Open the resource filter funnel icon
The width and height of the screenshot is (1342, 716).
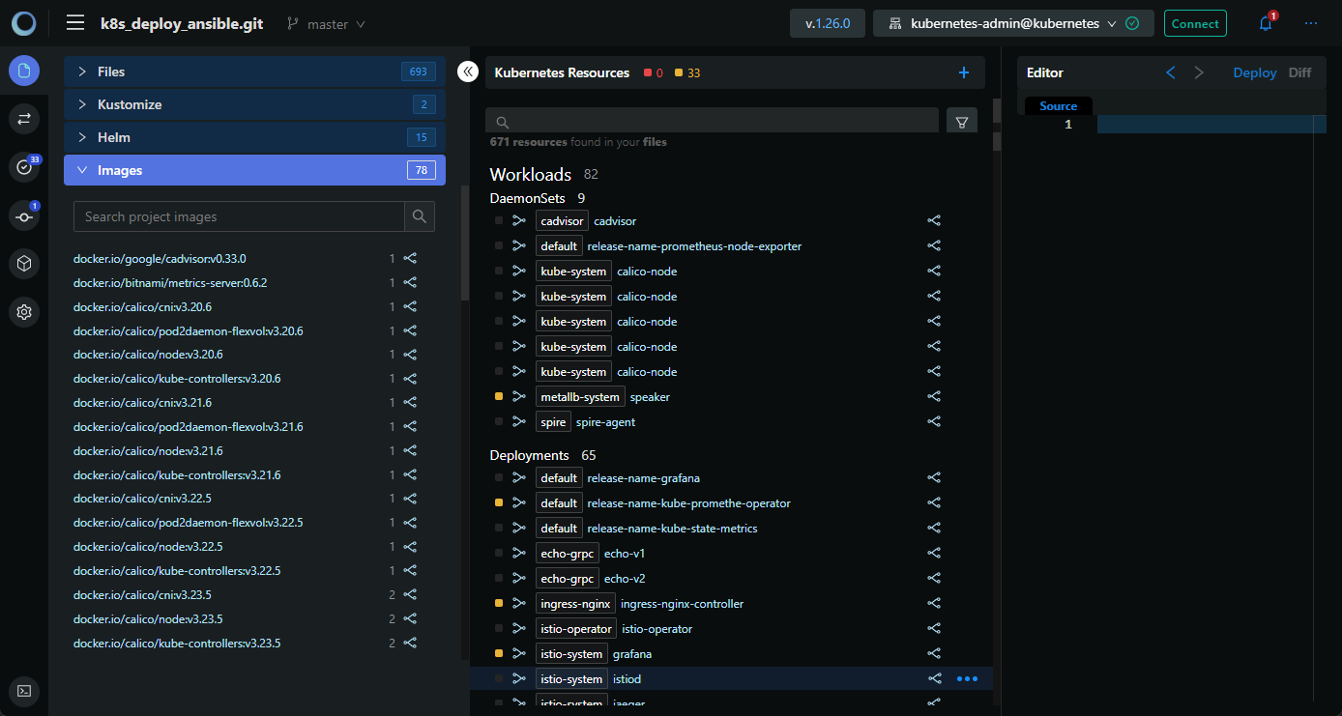[x=962, y=123]
